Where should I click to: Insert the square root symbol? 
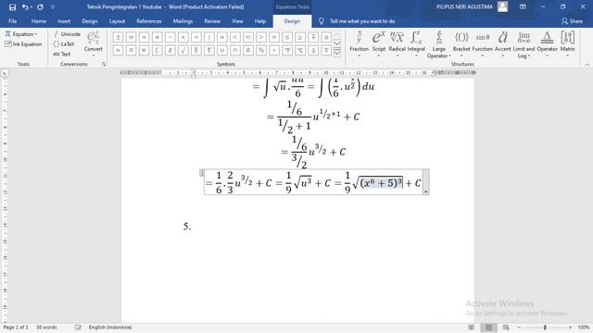[183, 50]
